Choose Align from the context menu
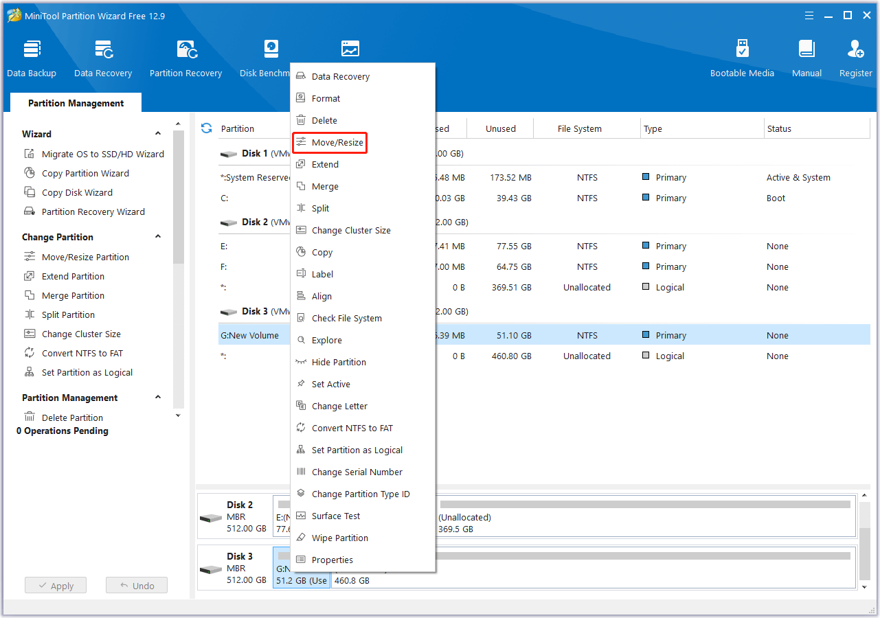 click(363, 296)
